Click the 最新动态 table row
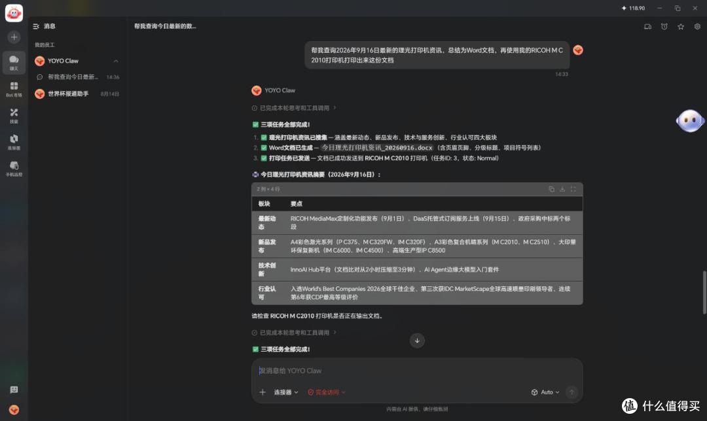707x421 pixels. [x=417, y=222]
